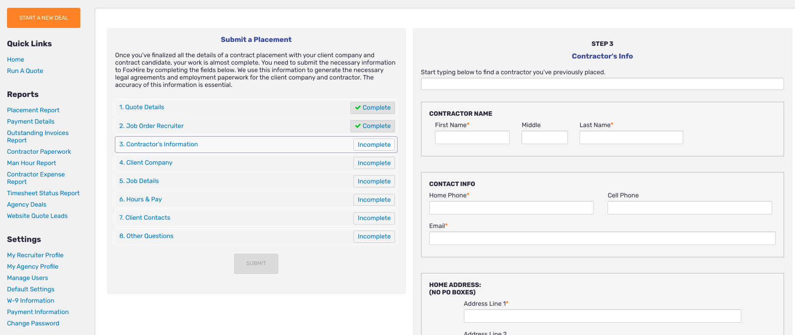Open My Agency Profile settings

33,266
